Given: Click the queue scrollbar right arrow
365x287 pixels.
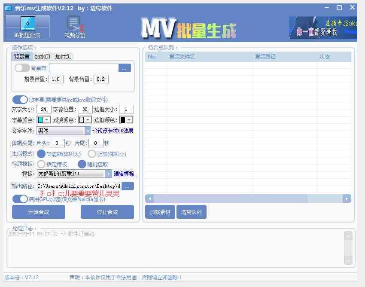Looking at the screenshot, I should (347, 199).
